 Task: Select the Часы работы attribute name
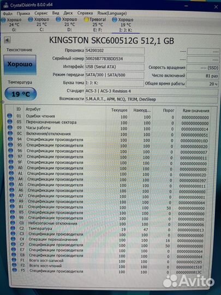tap(38, 128)
